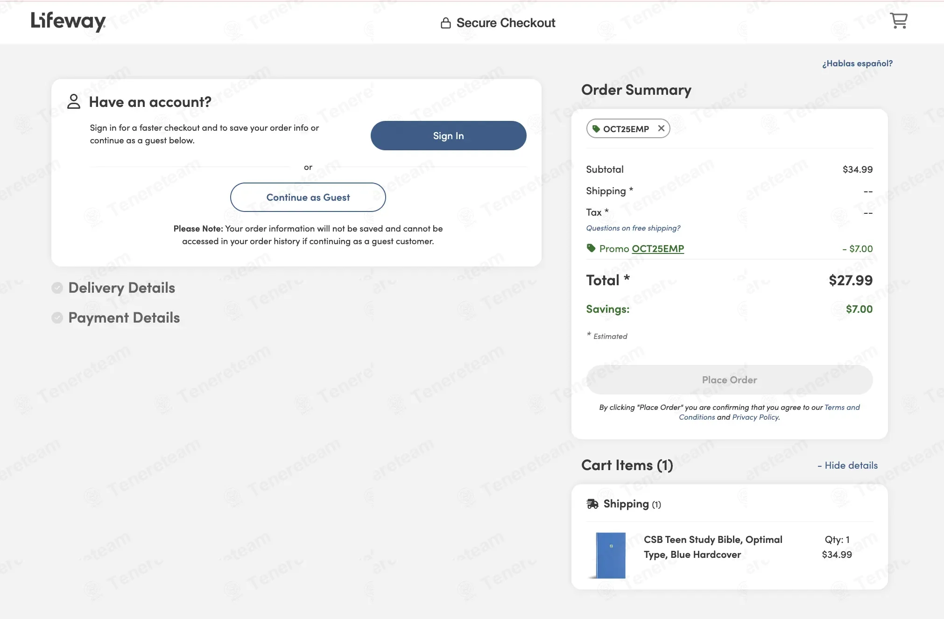Click the Cart Items (1) heading
The image size is (944, 619).
[x=627, y=465]
